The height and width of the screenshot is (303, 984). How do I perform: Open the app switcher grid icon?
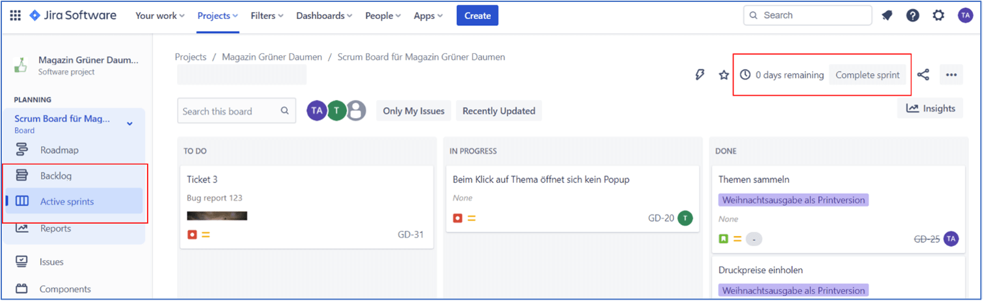pos(15,16)
